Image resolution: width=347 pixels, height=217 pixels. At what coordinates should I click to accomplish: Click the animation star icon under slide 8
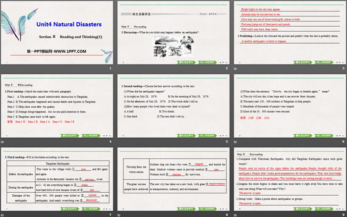pos(119,215)
